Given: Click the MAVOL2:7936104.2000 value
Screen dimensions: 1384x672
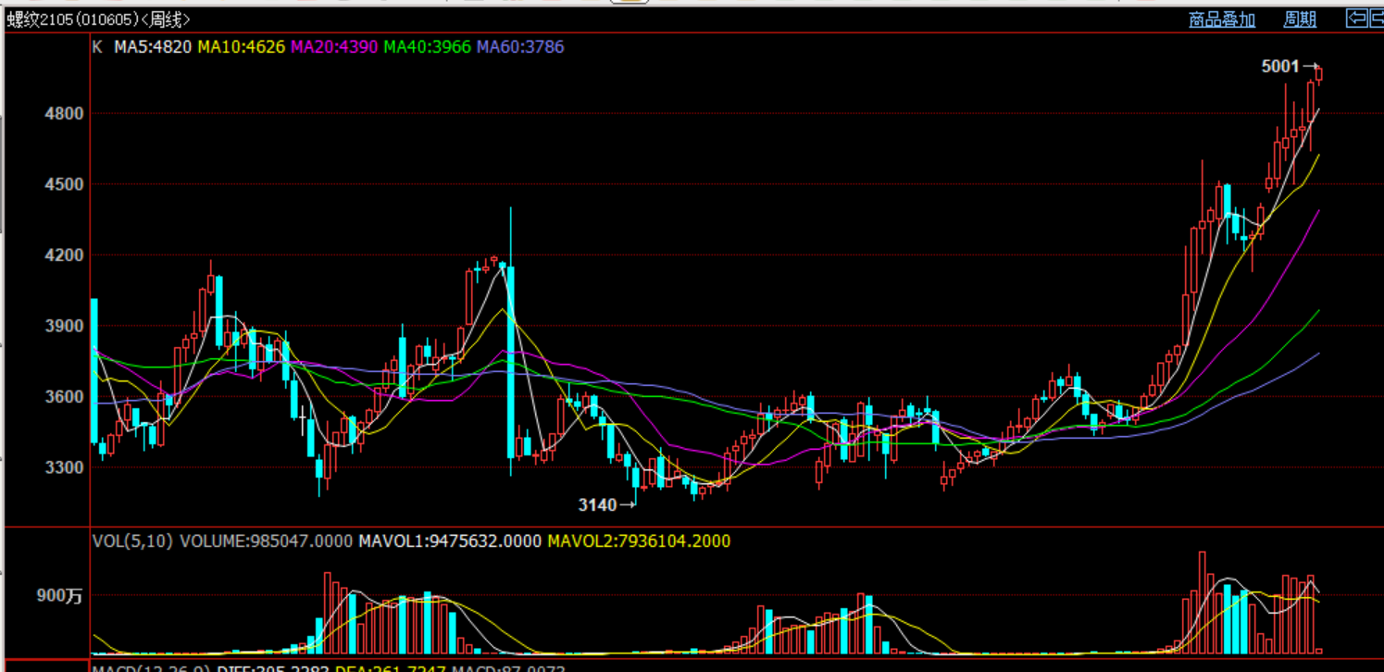Looking at the screenshot, I should [639, 541].
